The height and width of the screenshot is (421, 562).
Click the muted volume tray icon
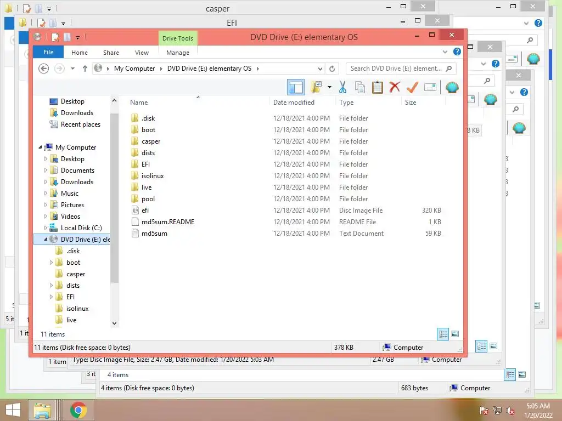(x=510, y=411)
